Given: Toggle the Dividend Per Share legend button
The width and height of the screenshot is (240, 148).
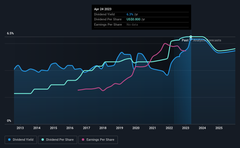Looking at the screenshot, I should pos(58,140).
